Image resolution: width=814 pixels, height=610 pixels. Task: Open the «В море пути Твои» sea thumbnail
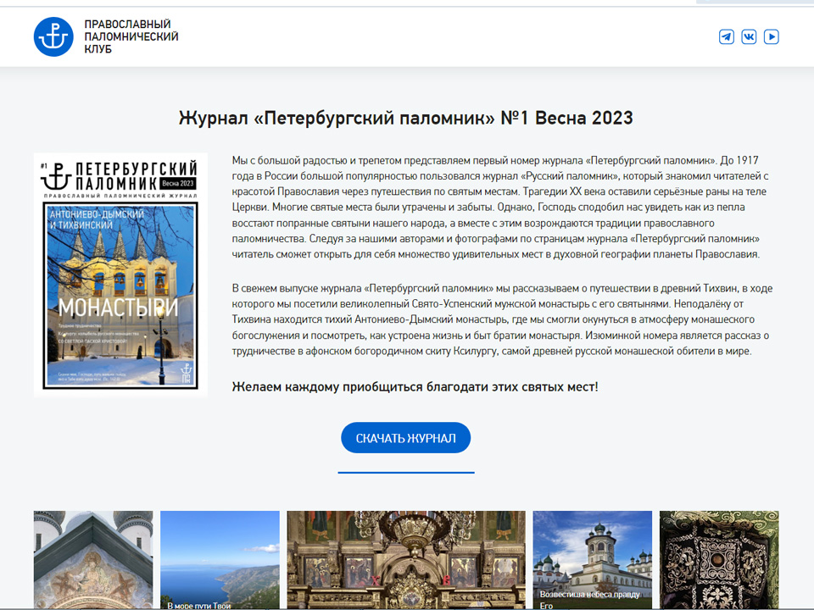[220, 559]
